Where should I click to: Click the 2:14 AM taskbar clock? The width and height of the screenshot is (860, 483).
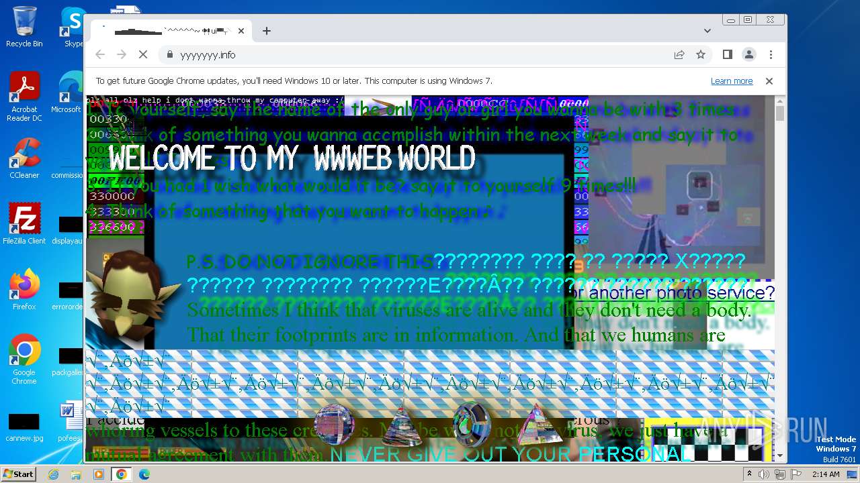[x=826, y=474]
